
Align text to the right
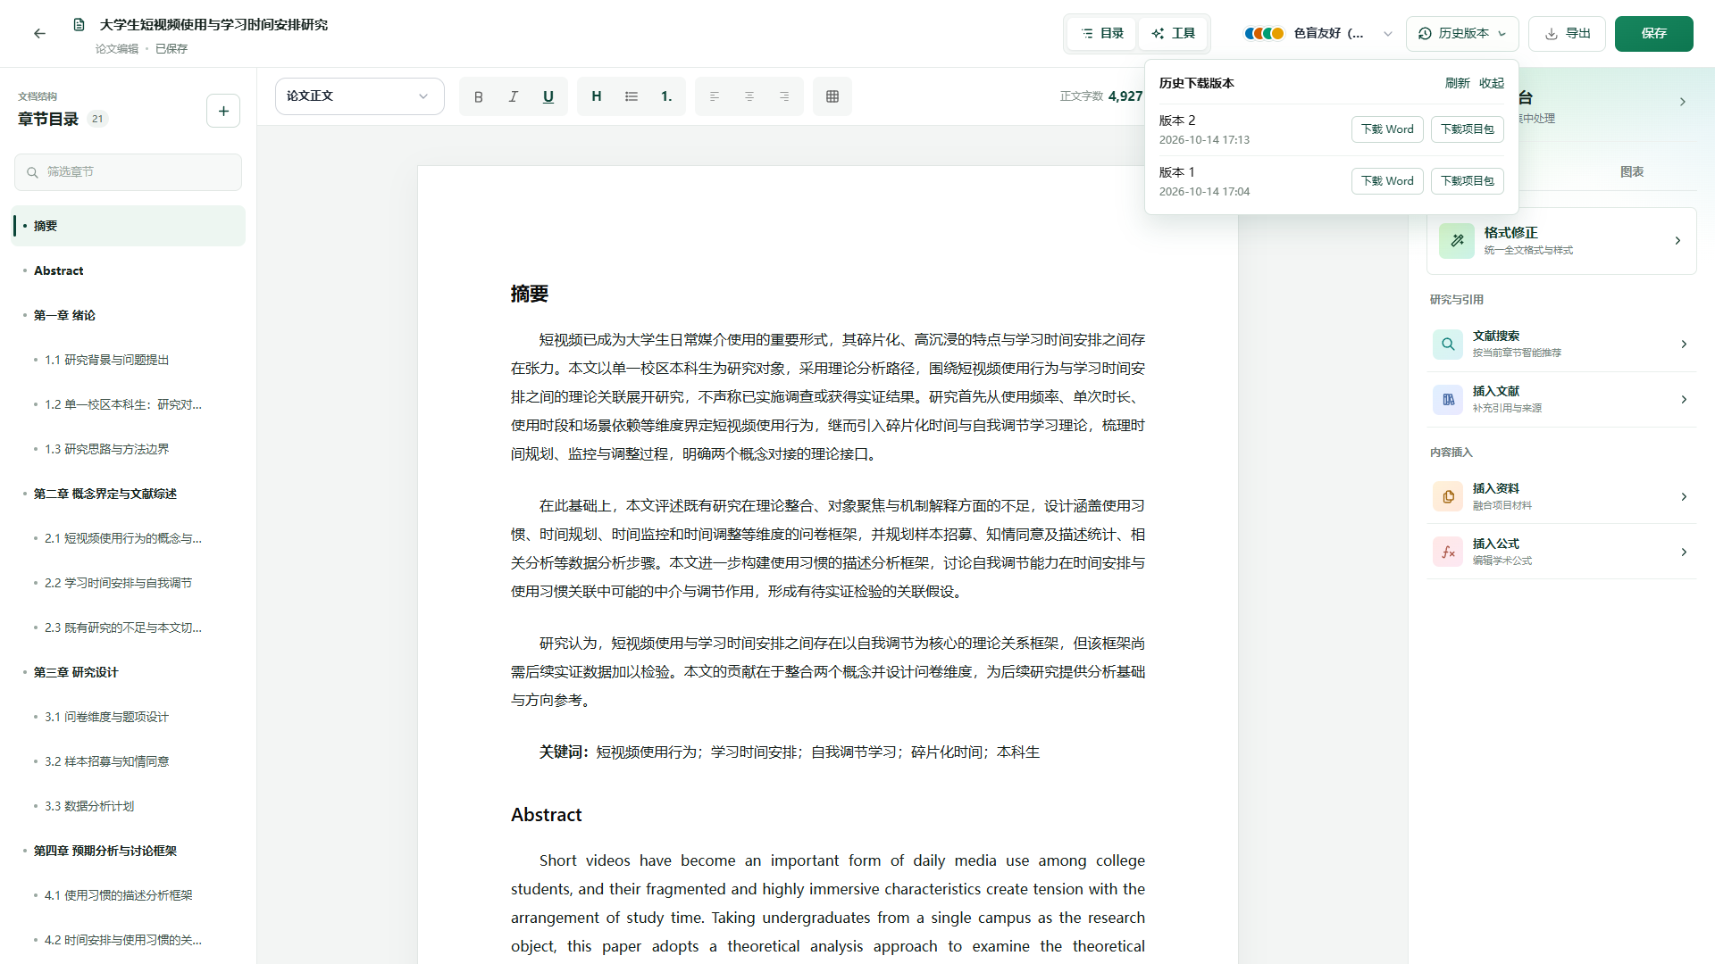(784, 96)
